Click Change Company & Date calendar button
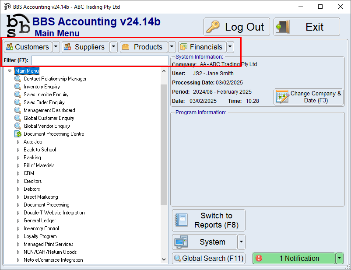Viewport: 351px width, 270px height. [x=309, y=97]
